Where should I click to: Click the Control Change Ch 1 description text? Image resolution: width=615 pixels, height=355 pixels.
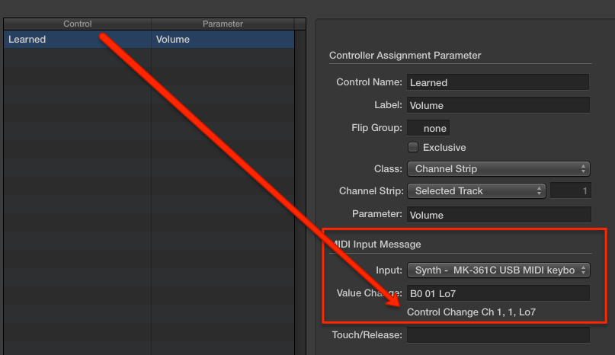click(x=466, y=312)
